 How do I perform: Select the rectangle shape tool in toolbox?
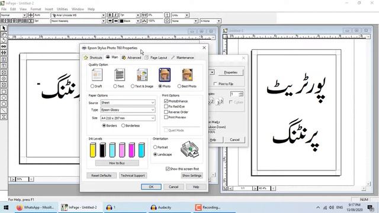[x=4, y=92]
